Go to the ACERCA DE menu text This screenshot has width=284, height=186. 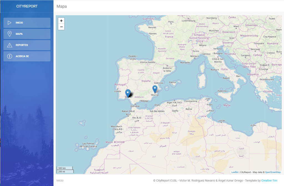click(x=22, y=56)
